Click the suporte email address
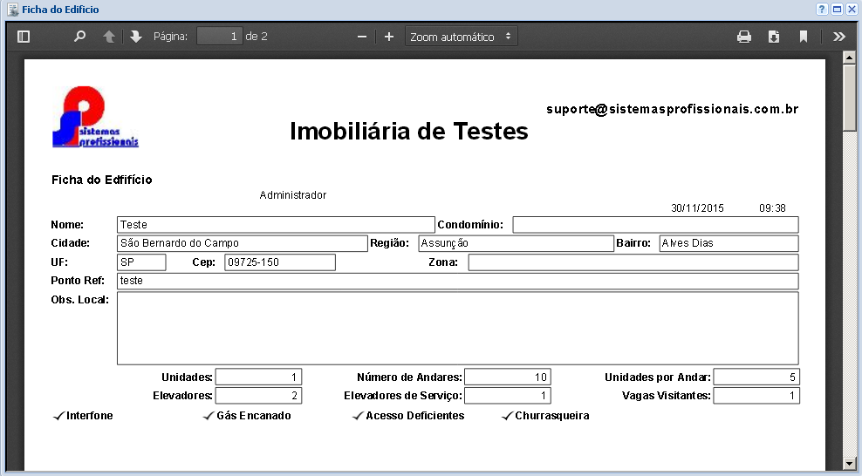 click(x=673, y=109)
